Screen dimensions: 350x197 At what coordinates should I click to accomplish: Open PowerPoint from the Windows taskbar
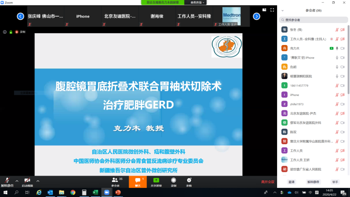point(118,192)
